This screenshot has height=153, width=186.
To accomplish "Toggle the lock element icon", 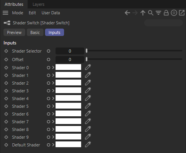I will click(x=166, y=13).
